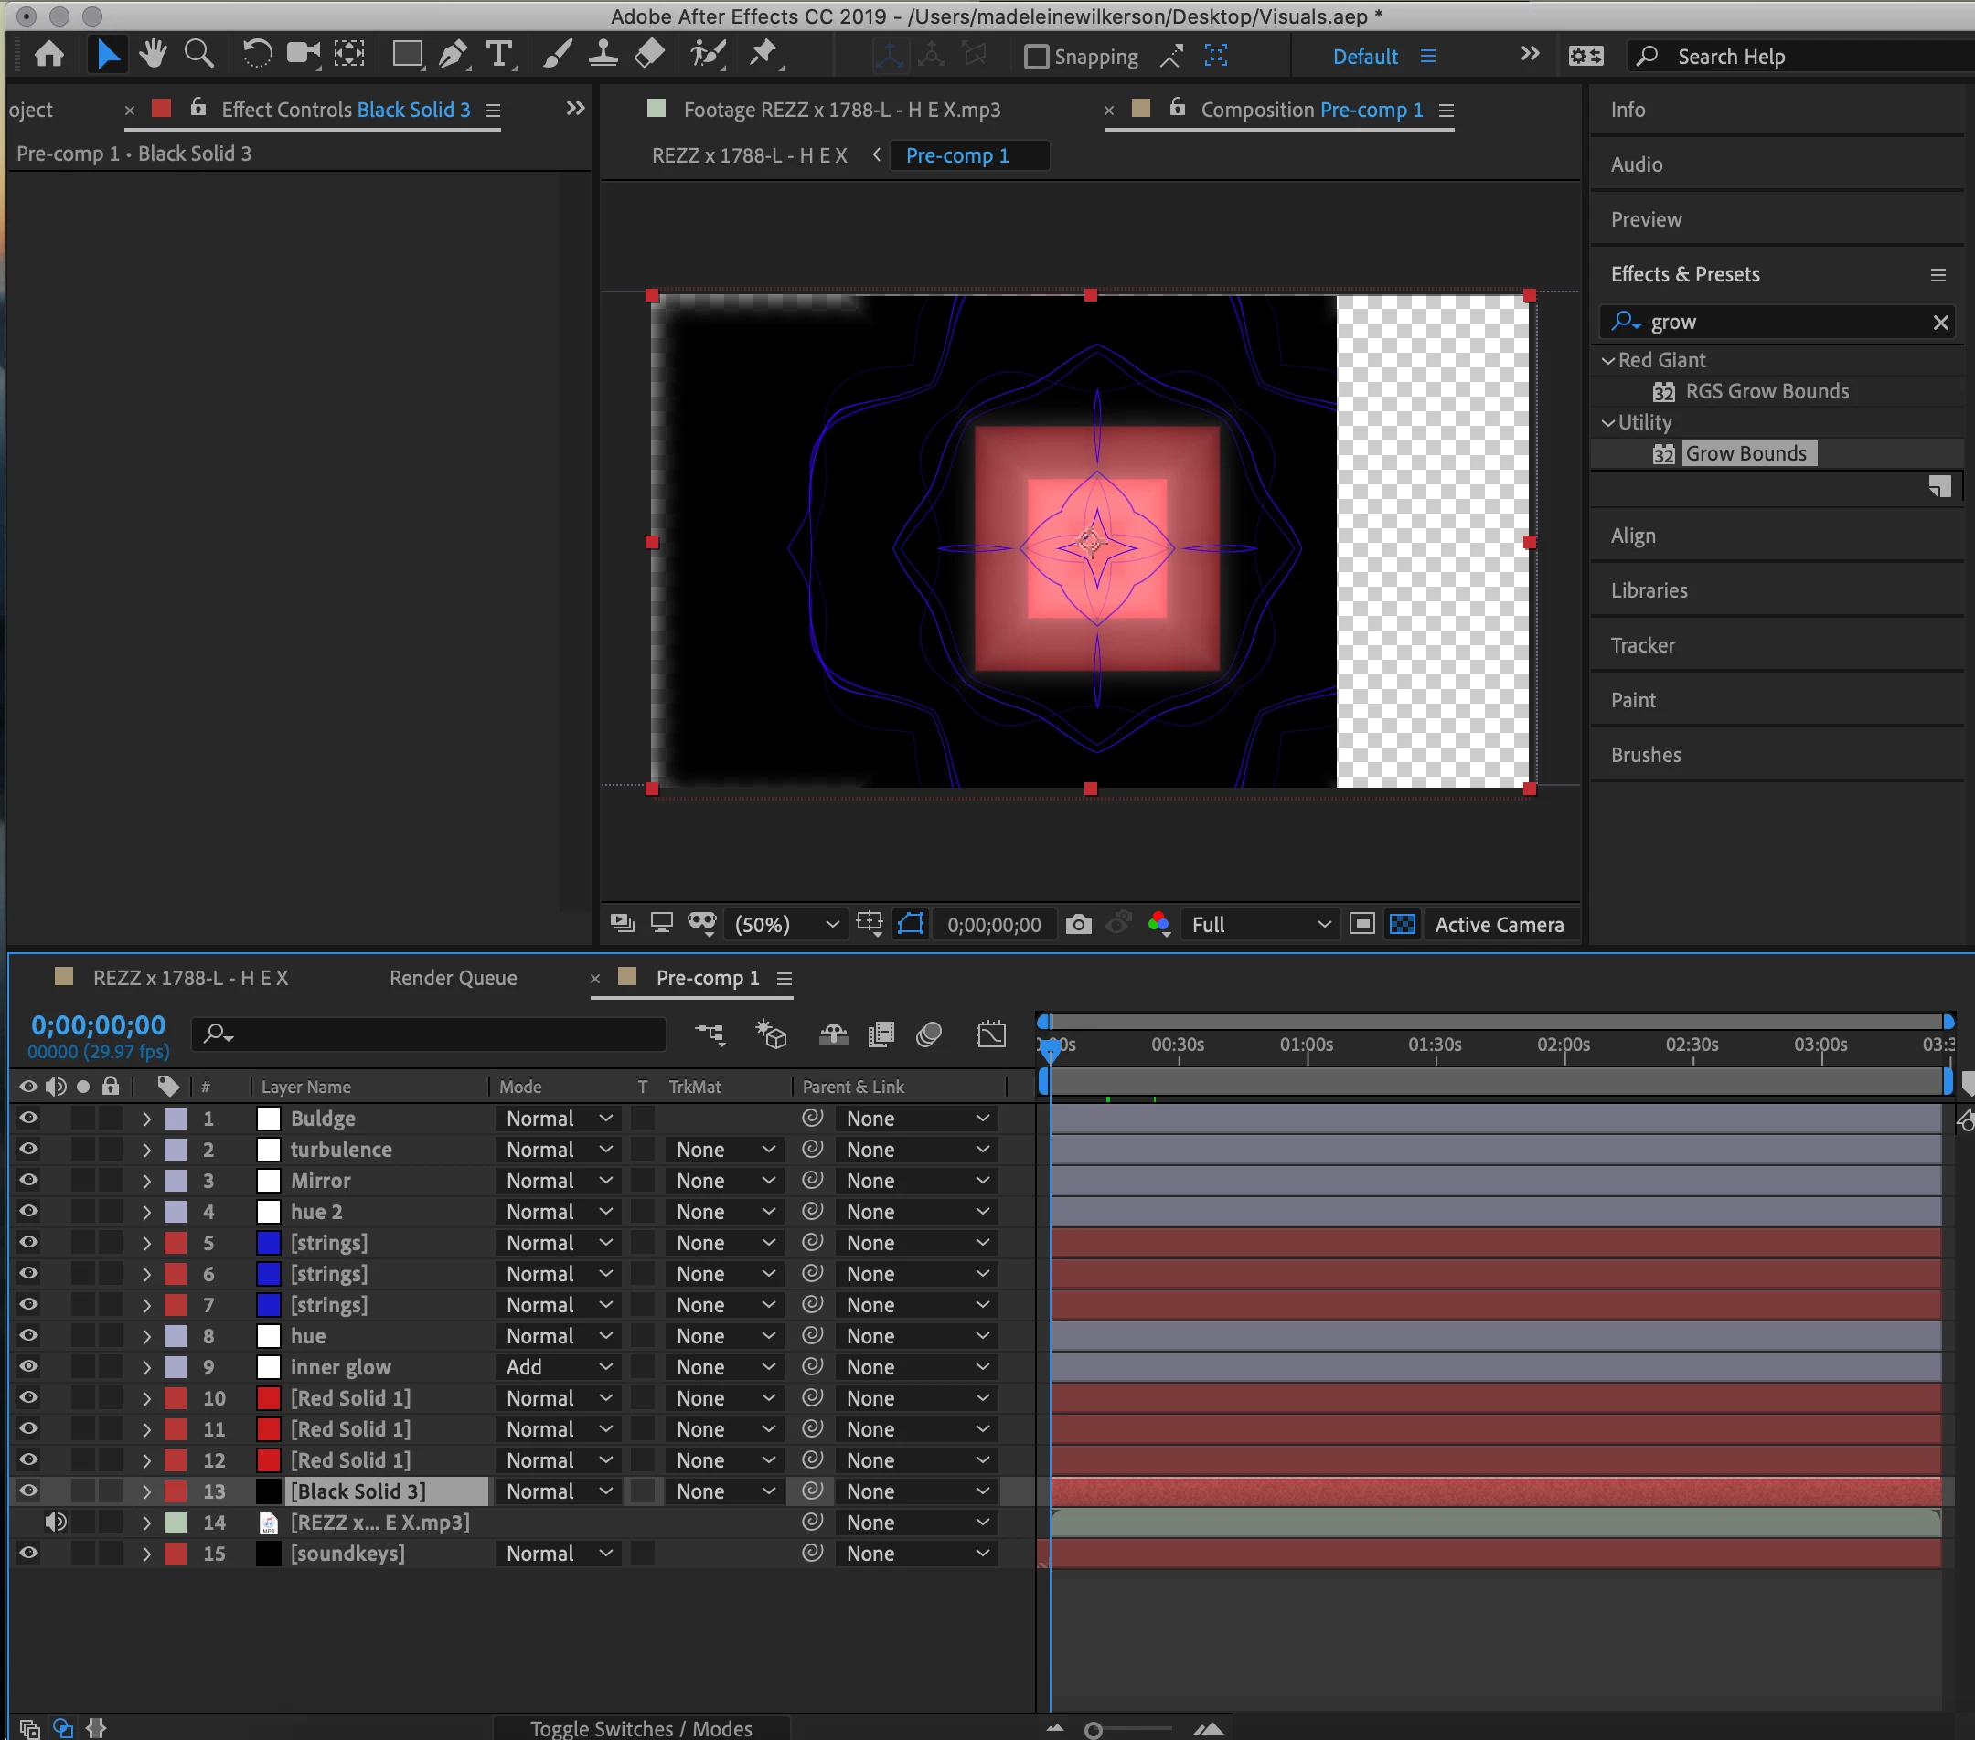1975x1740 pixels.
Task: Select the Rotation tool
Action: 256,54
